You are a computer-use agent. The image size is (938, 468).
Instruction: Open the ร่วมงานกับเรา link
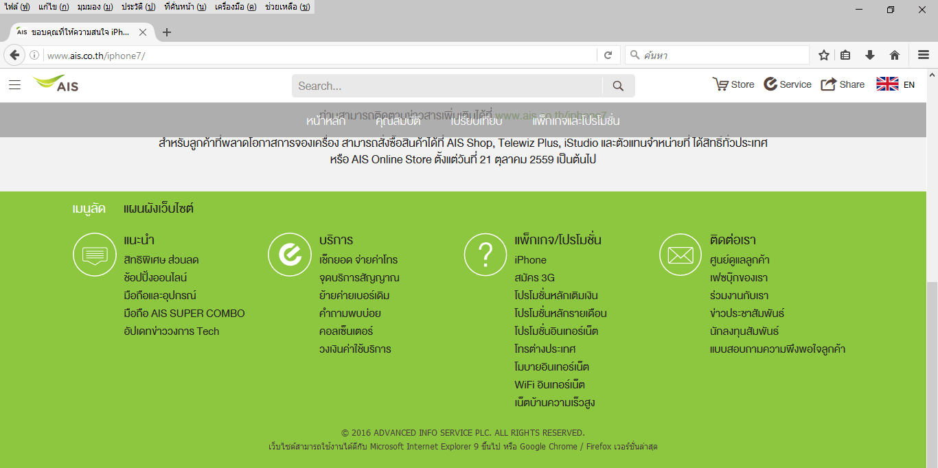tap(739, 296)
